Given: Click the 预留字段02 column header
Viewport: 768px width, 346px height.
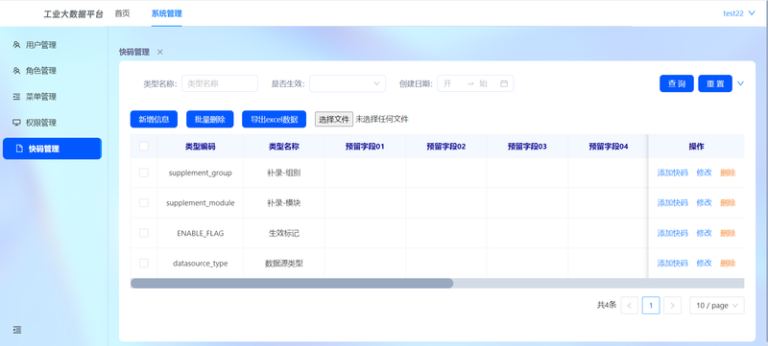Looking at the screenshot, I should tap(445, 146).
